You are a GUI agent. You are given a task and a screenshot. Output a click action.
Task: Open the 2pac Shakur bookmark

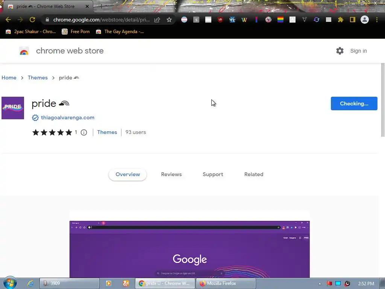31,32
